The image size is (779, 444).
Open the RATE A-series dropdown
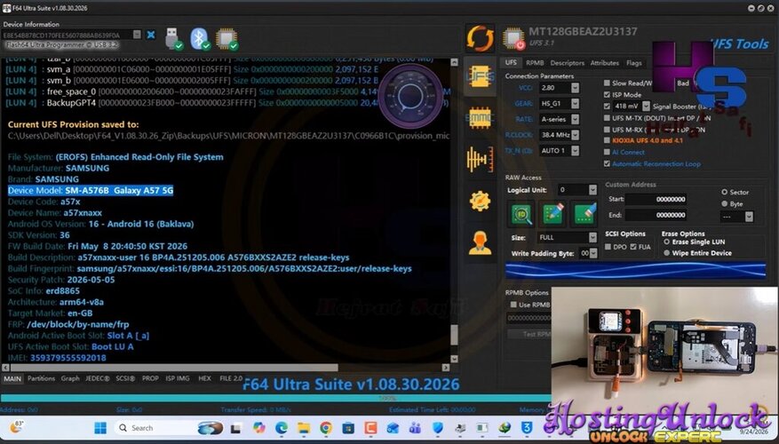coord(575,119)
